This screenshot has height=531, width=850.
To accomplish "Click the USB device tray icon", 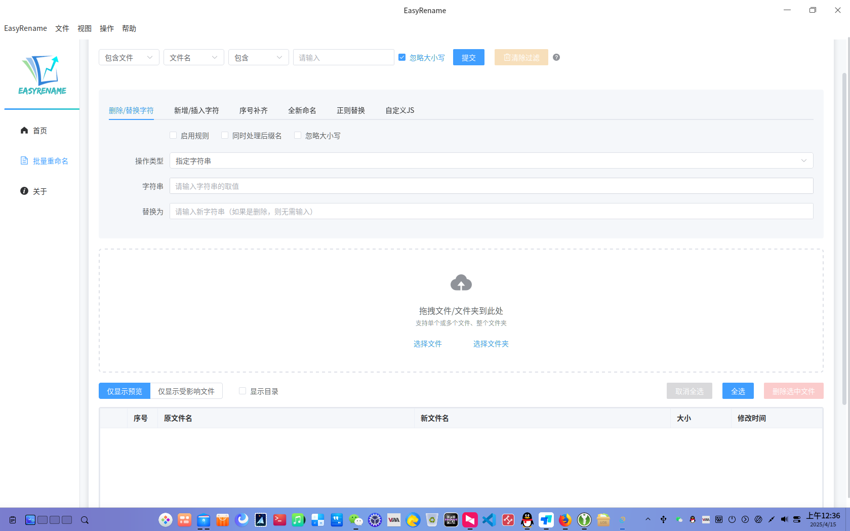I will pyautogui.click(x=663, y=519).
